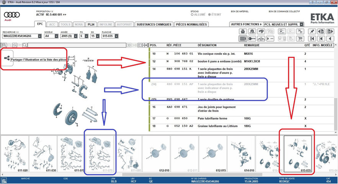Image resolution: width=338 pixels, height=184 pixels.
Task: Click the expand panel arrow icon
Action: click(x=145, y=45)
